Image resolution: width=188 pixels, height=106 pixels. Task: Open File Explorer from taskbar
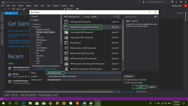click(x=30, y=103)
